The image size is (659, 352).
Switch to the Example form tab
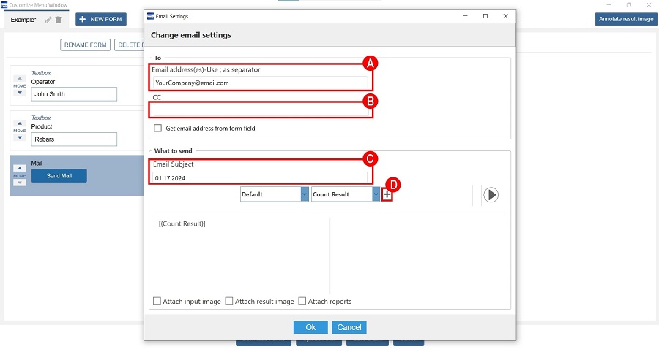(23, 20)
